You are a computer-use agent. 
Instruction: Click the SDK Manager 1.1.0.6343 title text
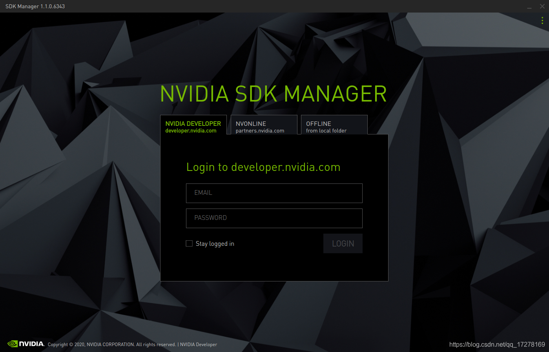35,6
